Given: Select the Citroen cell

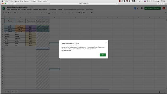Looking at the screenshot, I should click(10, 33).
